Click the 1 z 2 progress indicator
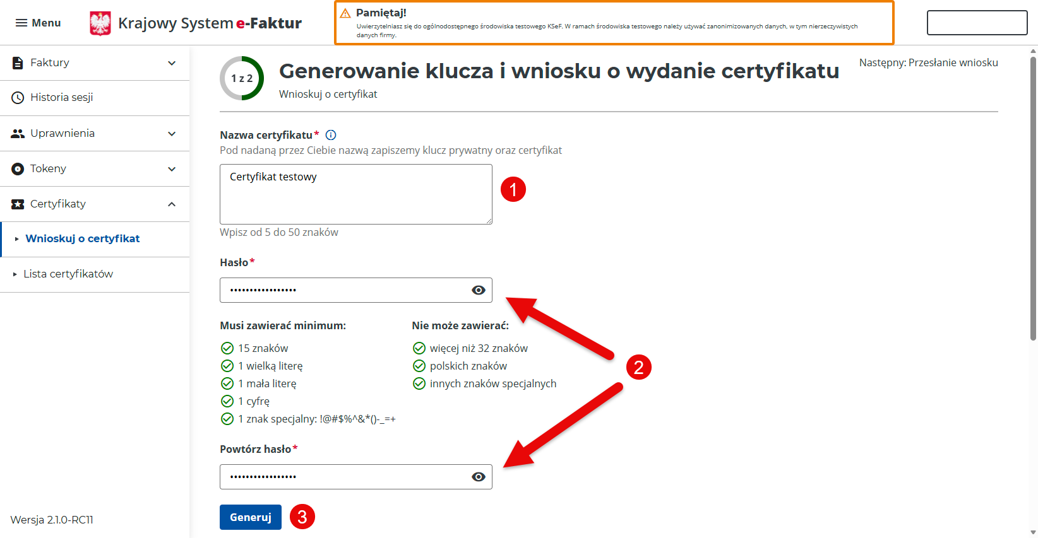Viewport: 1038px width, 538px height. [x=242, y=78]
